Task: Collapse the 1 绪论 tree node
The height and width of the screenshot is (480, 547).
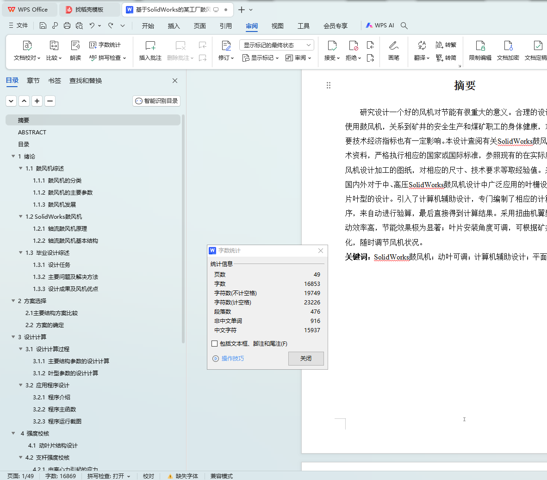Action: click(13, 156)
